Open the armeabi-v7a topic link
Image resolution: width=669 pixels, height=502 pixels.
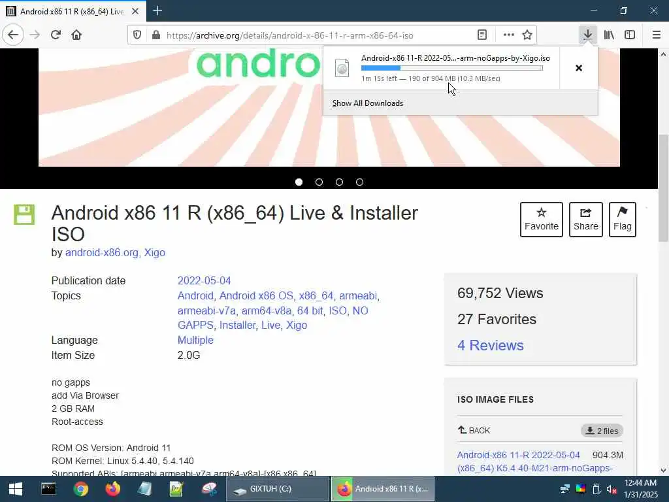click(x=206, y=310)
